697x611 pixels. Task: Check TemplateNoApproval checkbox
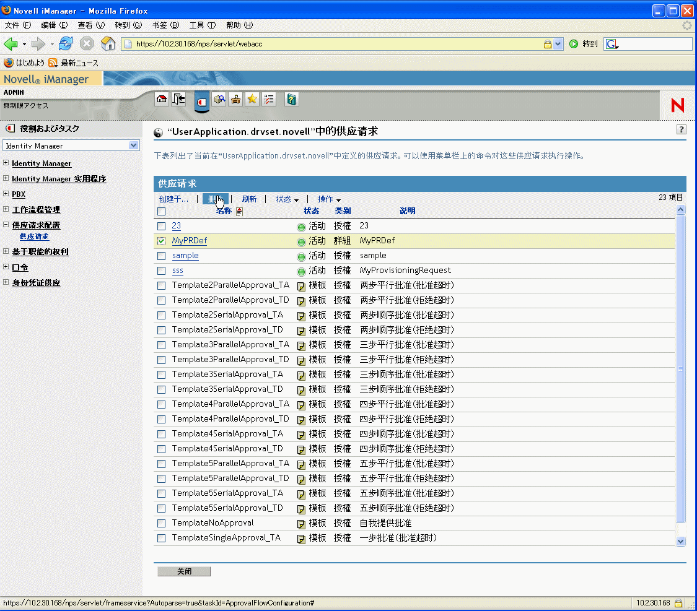coord(161,523)
